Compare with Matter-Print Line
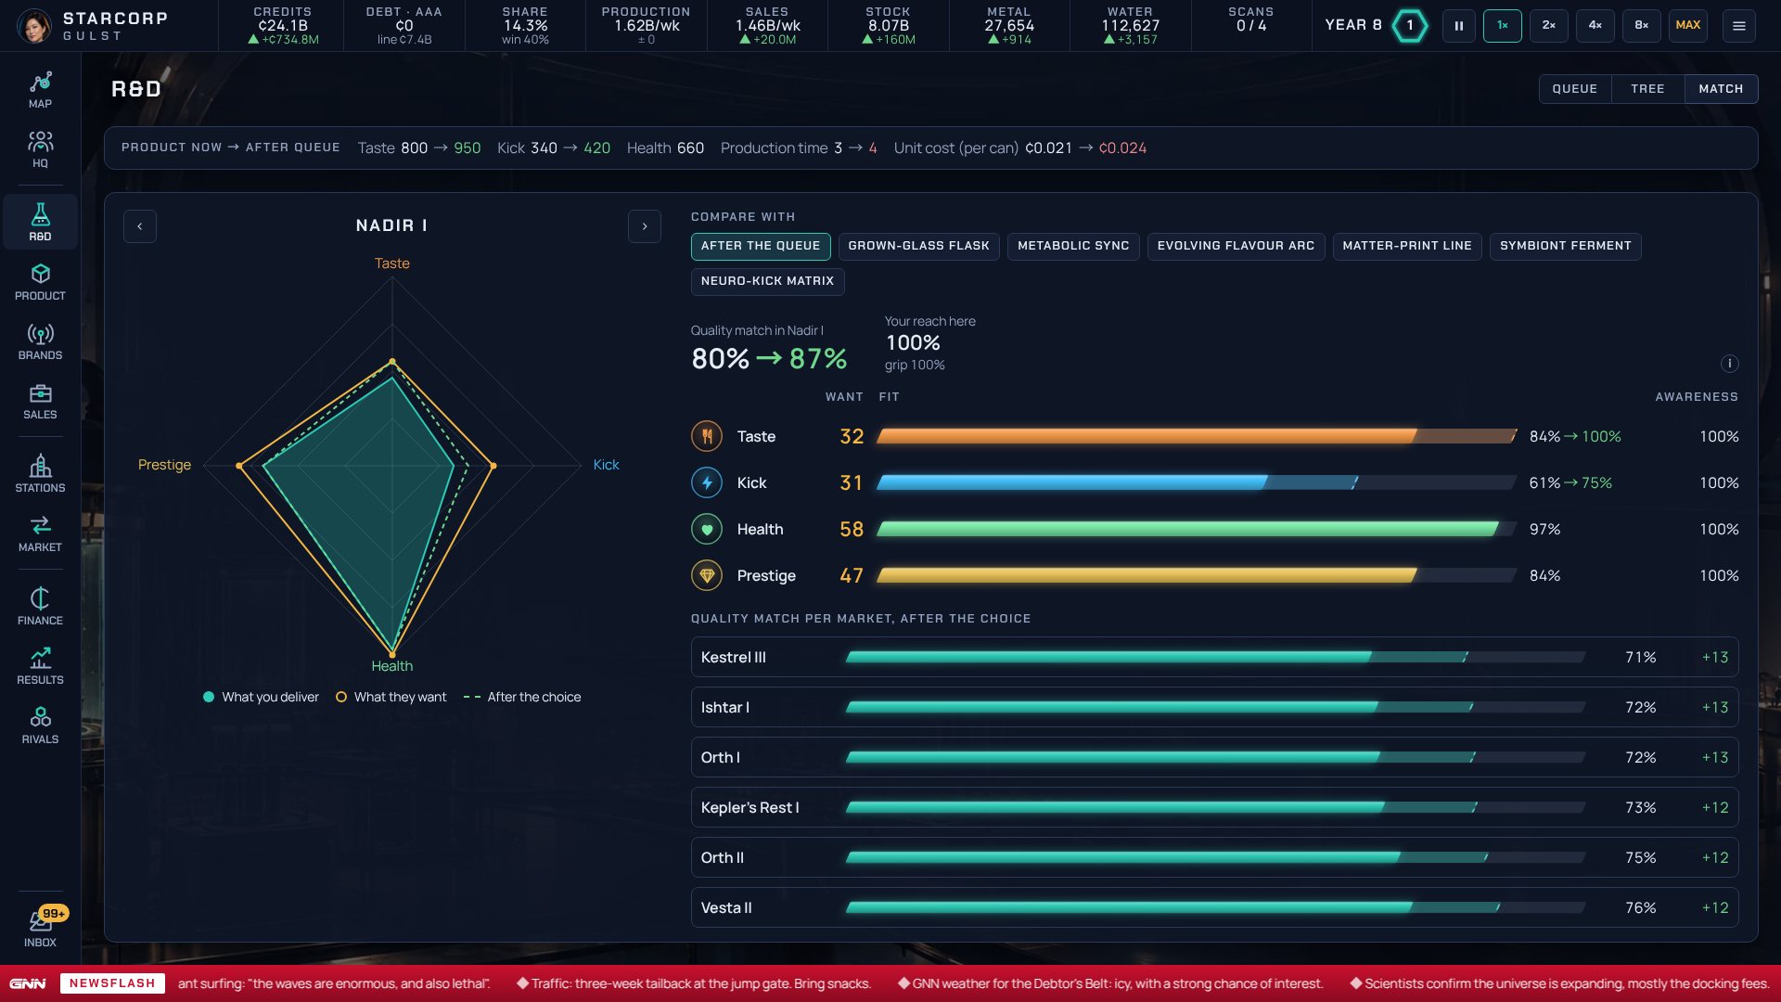This screenshot has height=1002, width=1781. click(1407, 246)
